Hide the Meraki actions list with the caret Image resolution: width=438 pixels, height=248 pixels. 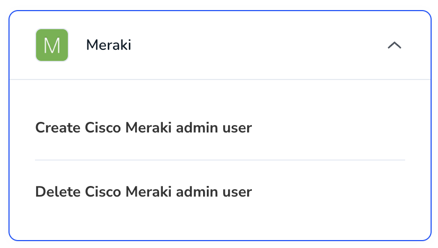pyautogui.click(x=395, y=45)
